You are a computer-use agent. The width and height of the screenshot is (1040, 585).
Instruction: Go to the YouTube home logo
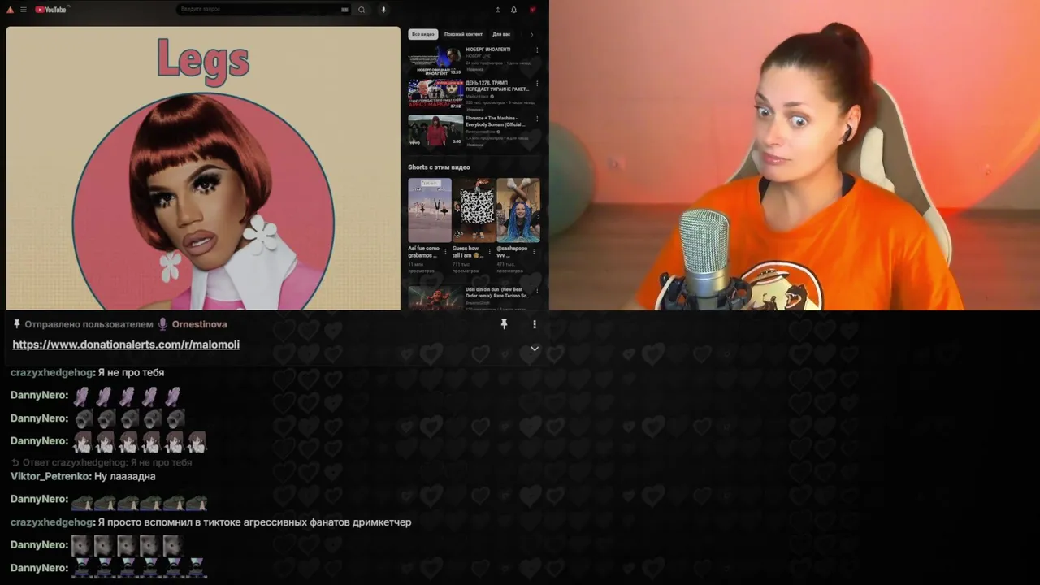50,10
